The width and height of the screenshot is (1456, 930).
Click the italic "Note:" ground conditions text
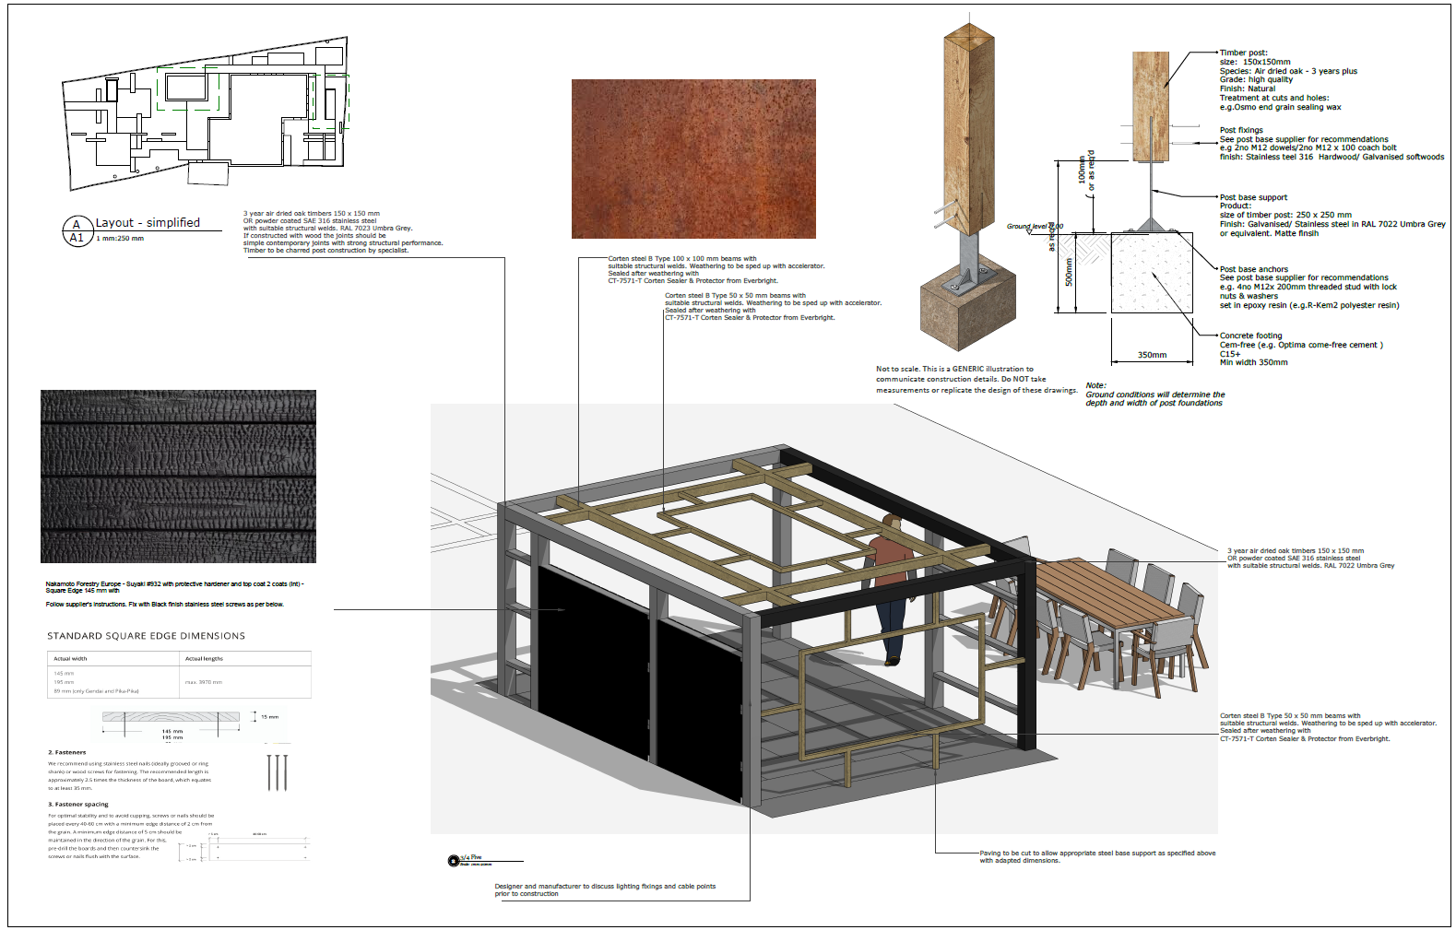pyautogui.click(x=1154, y=394)
